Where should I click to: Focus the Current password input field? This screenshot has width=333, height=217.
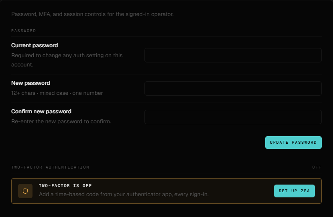pos(233,55)
